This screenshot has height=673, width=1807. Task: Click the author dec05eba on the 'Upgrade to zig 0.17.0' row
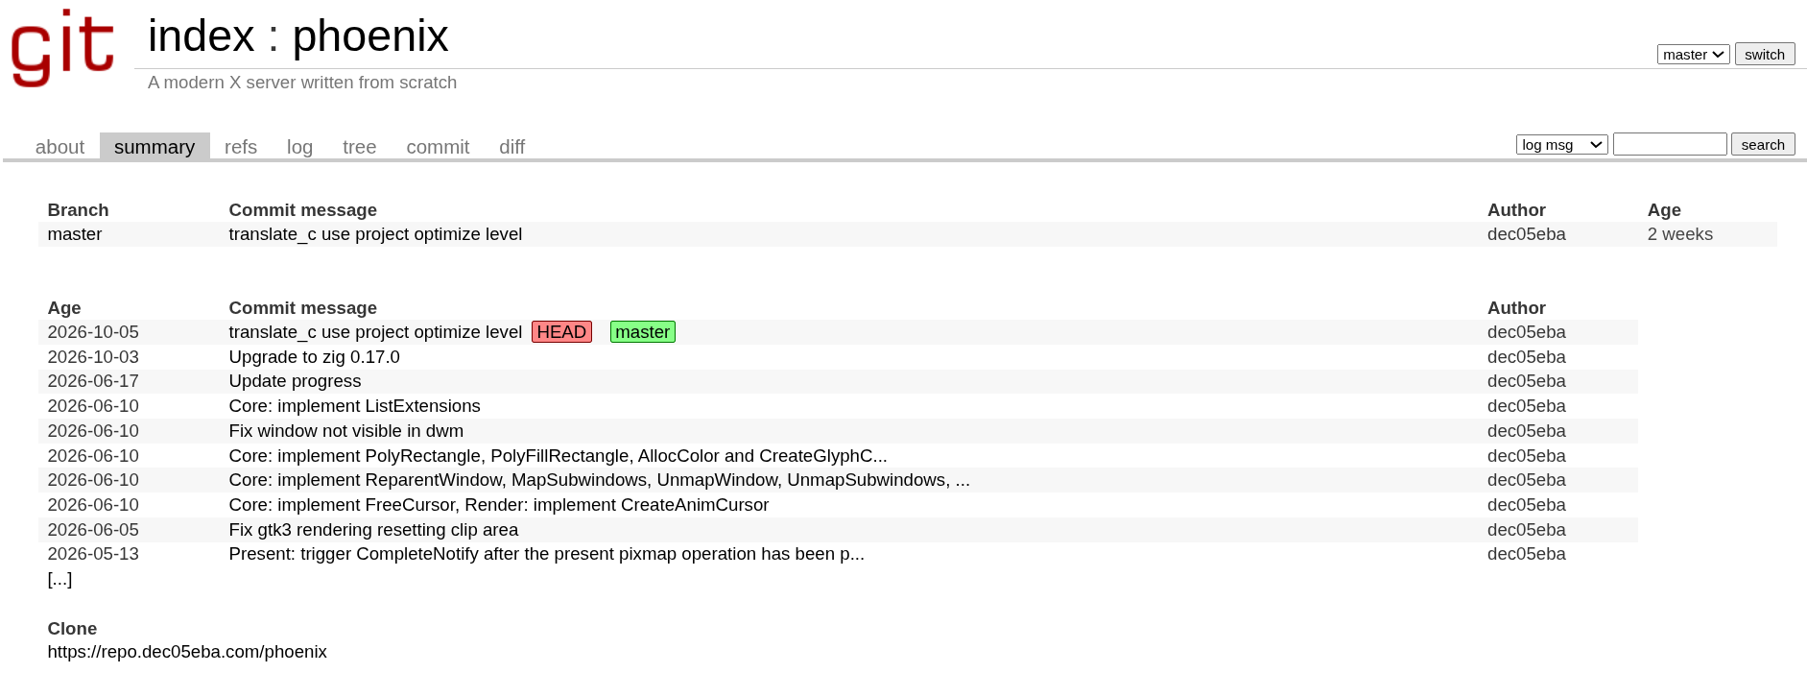[1526, 357]
